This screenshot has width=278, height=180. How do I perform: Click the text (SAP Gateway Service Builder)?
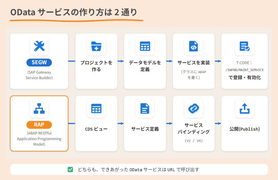click(x=39, y=75)
